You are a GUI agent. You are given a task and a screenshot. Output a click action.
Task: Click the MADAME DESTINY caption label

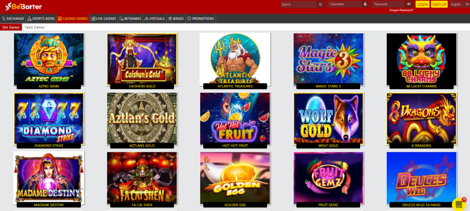pos(49,205)
